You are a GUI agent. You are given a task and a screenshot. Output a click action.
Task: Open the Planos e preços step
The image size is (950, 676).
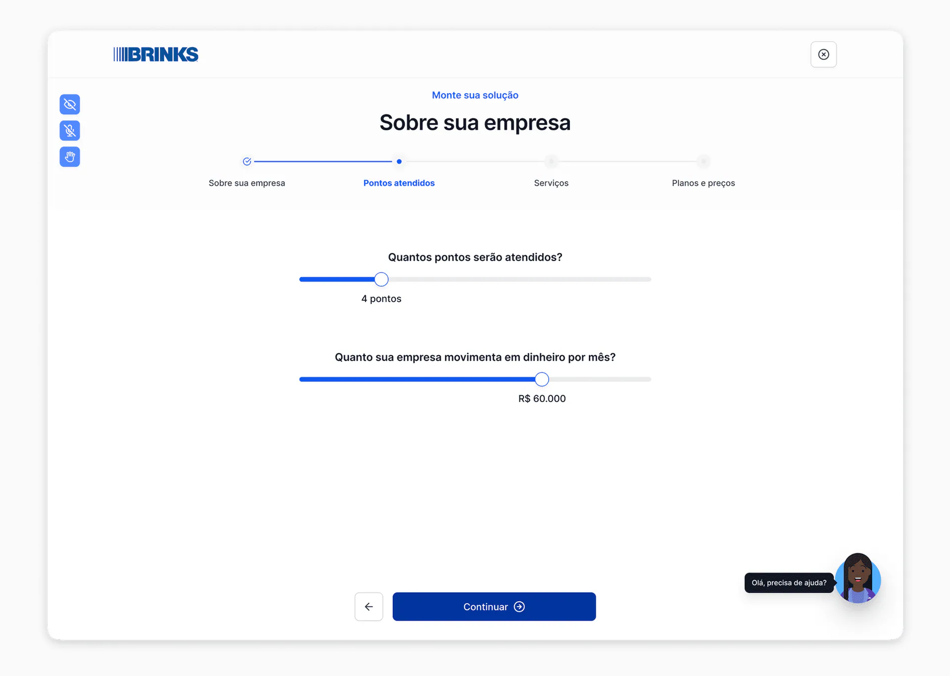click(x=703, y=183)
